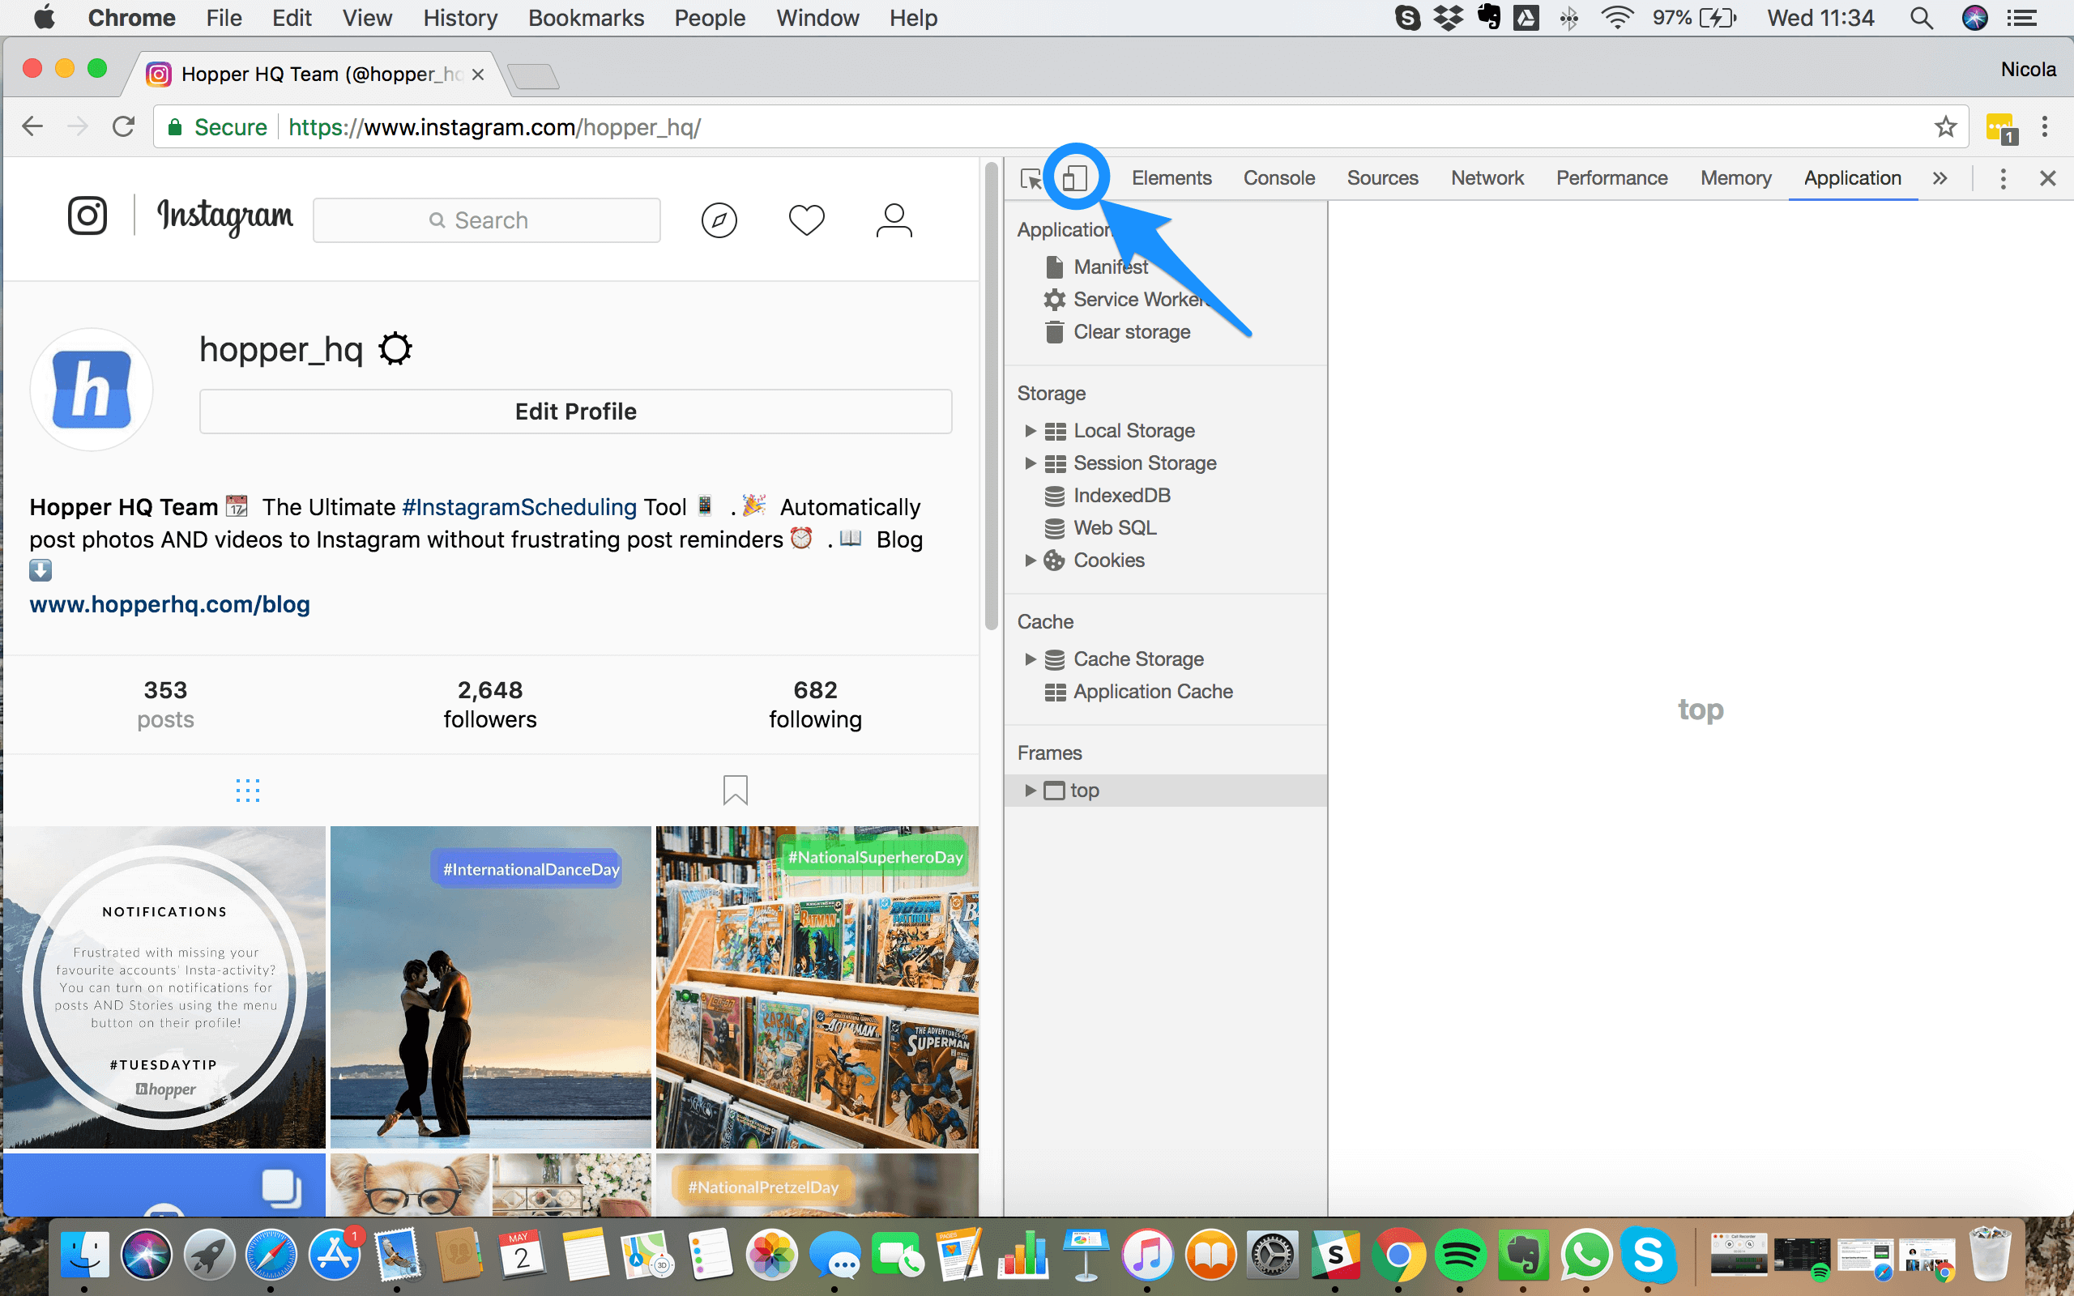Click the Elements panel icon in DevTools
2074x1296 pixels.
[1171, 177]
